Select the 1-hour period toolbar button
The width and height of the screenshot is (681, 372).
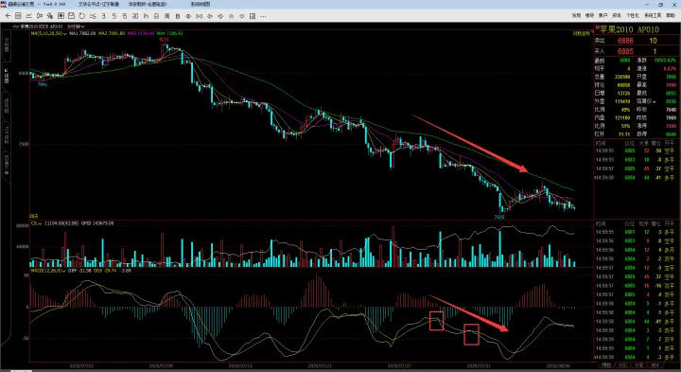pyautogui.click(x=146, y=16)
